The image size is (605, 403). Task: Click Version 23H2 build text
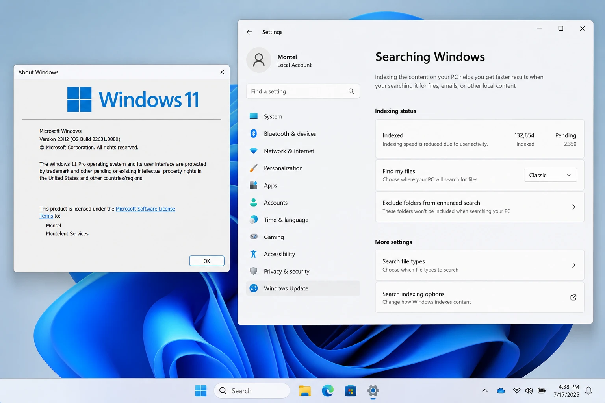pos(80,139)
